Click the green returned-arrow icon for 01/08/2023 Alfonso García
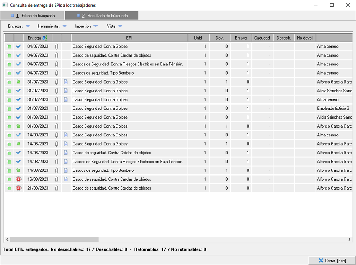The image size is (356, 265). click(x=19, y=126)
